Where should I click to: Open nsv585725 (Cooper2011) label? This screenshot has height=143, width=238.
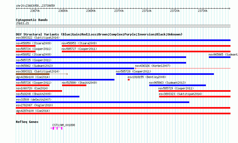click(34, 60)
